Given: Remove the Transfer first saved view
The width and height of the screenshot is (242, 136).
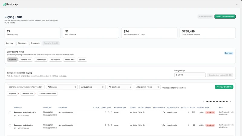Looking at the screenshot, I should pos(36,94).
